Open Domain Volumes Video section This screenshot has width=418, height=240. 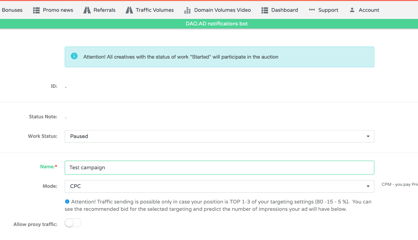222,10
